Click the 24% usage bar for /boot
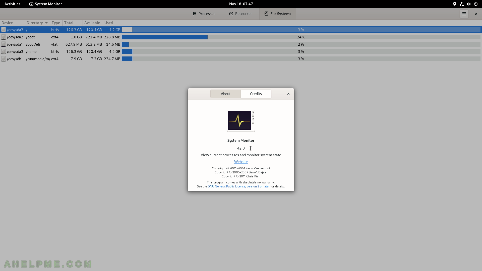 301,37
